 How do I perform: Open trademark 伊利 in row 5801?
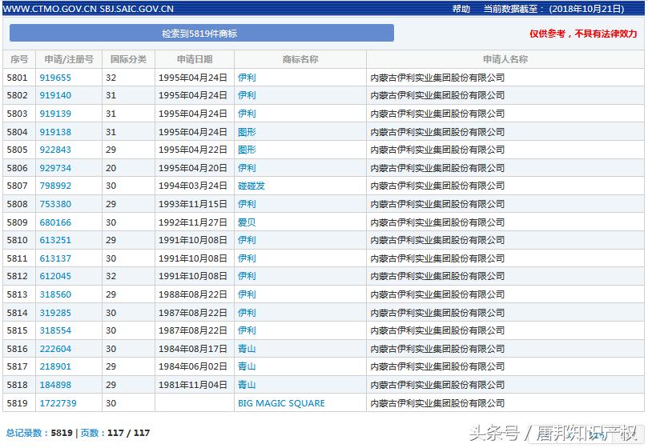[247, 78]
